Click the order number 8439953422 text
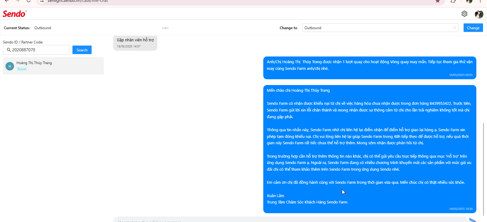The height and width of the screenshot is (222, 487). 440,104
